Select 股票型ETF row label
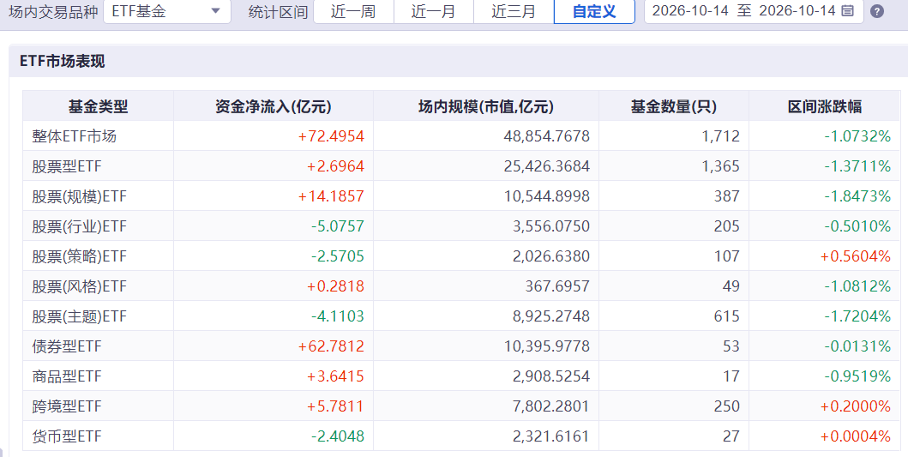The width and height of the screenshot is (908, 457). click(x=67, y=166)
